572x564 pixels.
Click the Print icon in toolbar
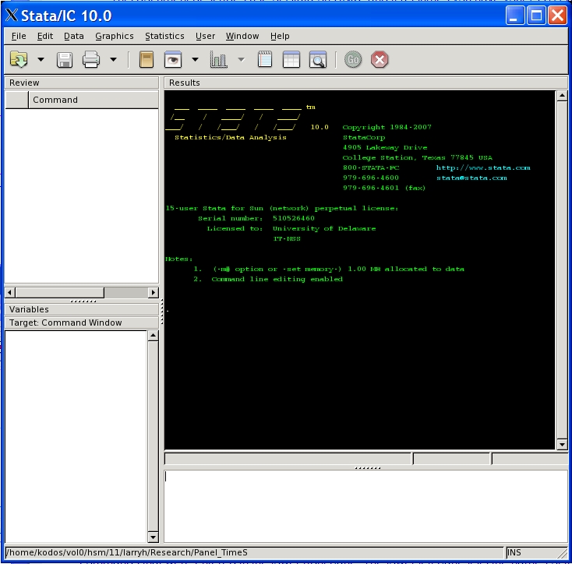click(x=91, y=60)
